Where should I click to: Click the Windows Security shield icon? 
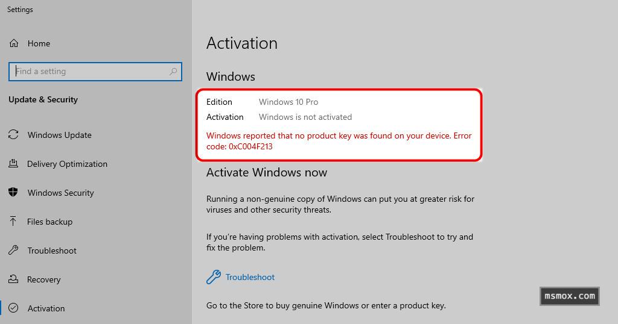tap(13, 193)
